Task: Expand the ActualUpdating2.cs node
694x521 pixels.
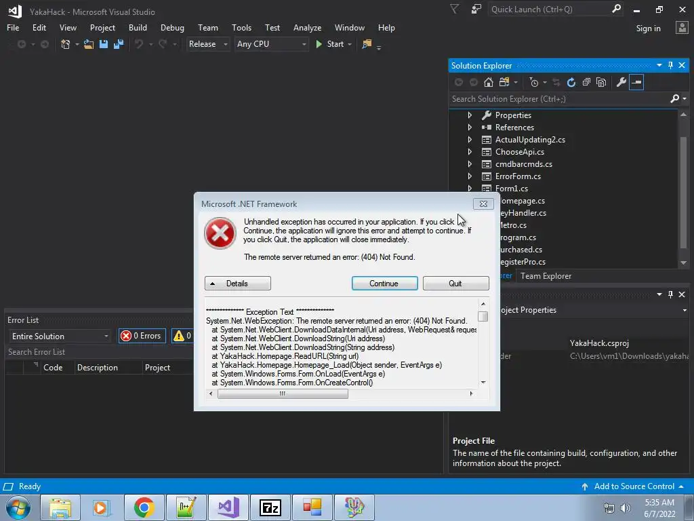Action: click(470, 140)
